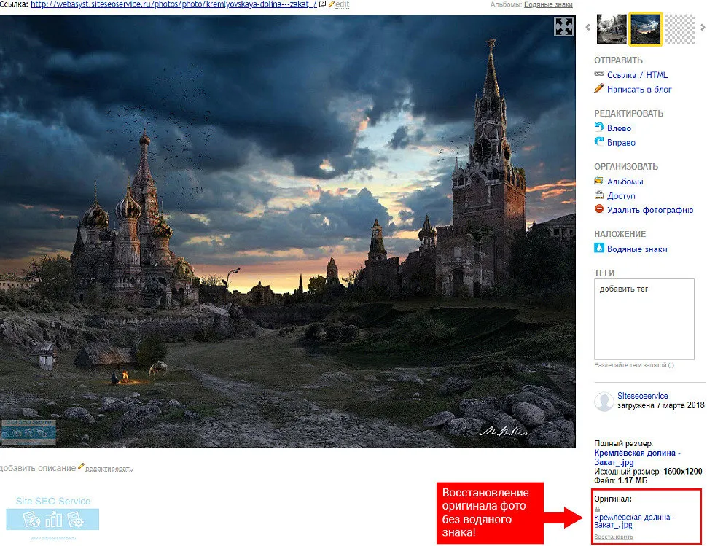Open the Водяные знаки album link at top

(548, 4)
